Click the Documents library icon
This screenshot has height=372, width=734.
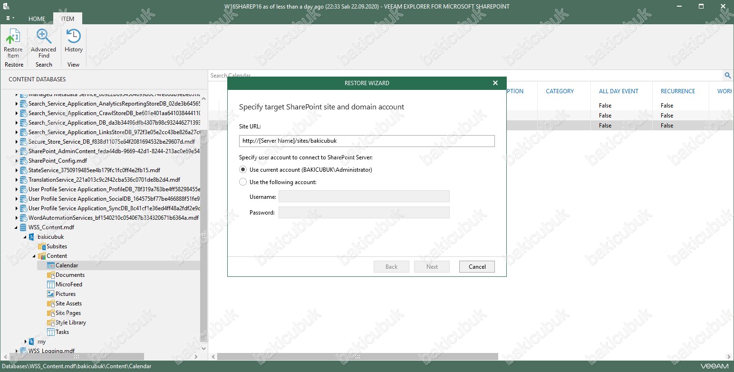point(51,275)
